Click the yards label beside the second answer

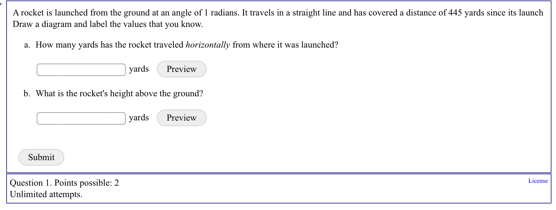click(x=139, y=117)
